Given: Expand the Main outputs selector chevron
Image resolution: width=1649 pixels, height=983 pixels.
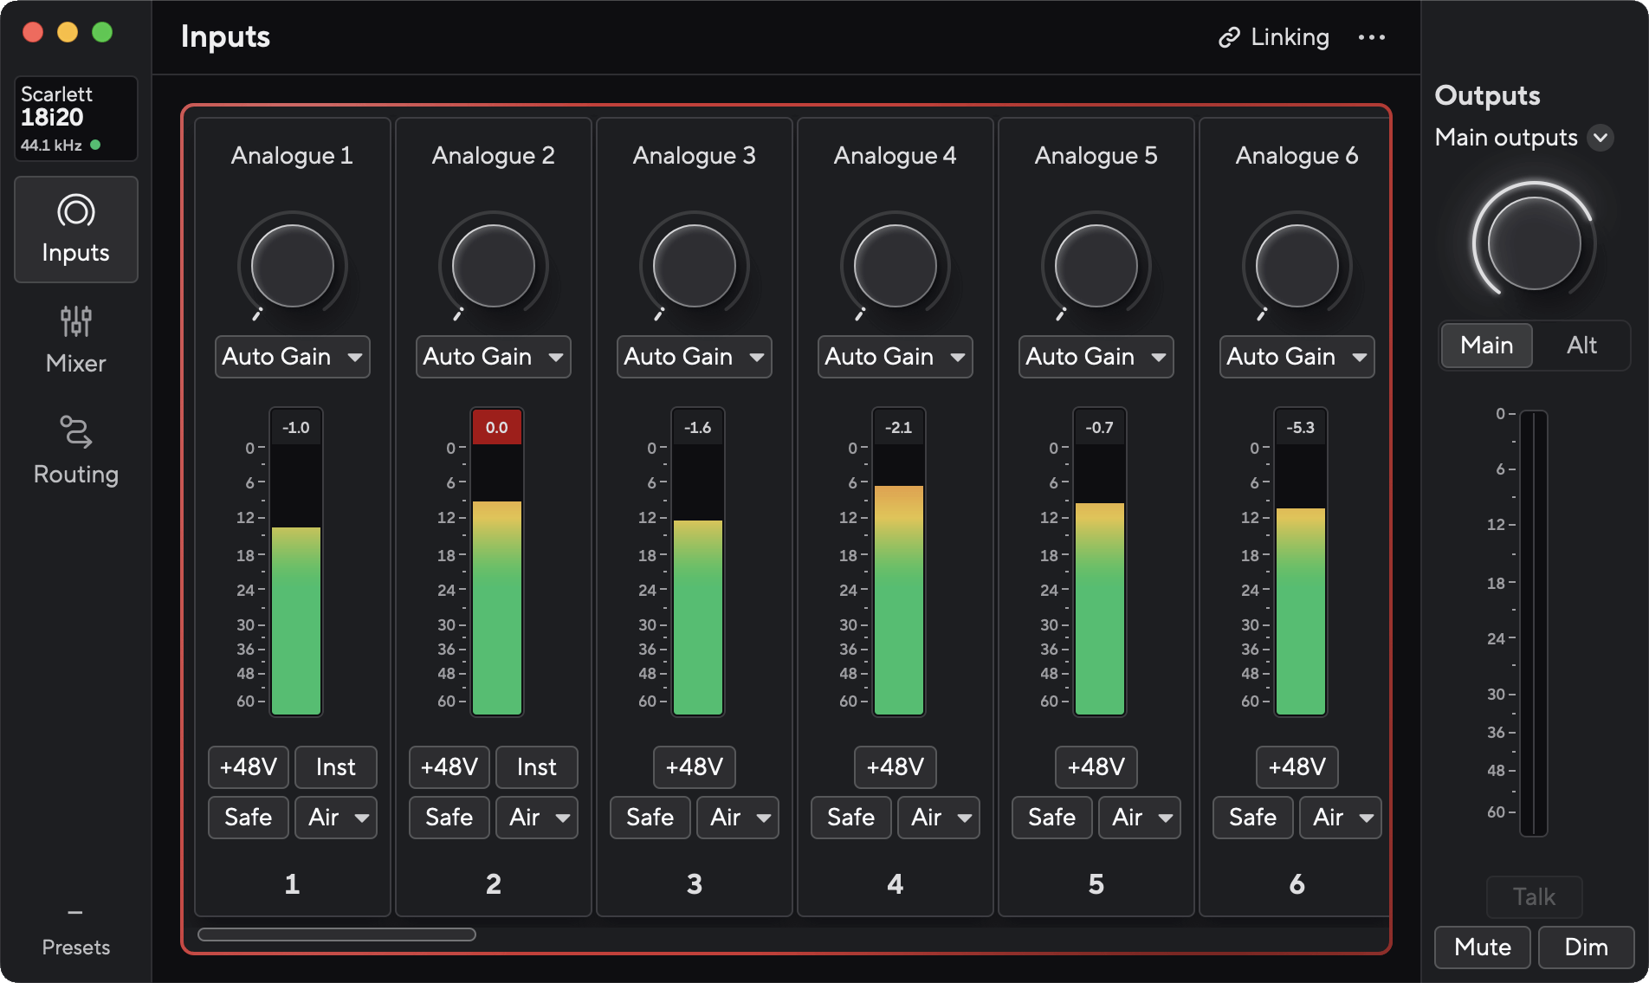Looking at the screenshot, I should (1601, 138).
